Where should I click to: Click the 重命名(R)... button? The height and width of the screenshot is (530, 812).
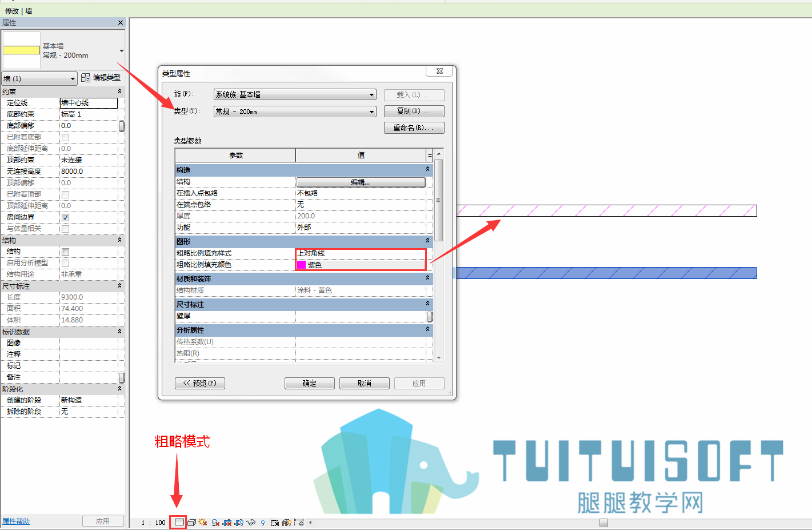[414, 127]
